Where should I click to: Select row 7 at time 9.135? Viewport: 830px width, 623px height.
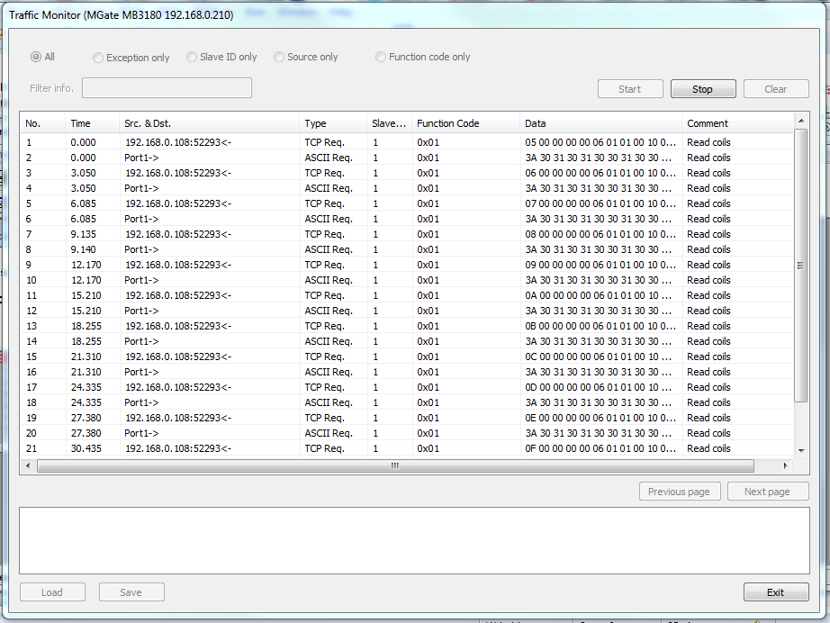coord(407,234)
